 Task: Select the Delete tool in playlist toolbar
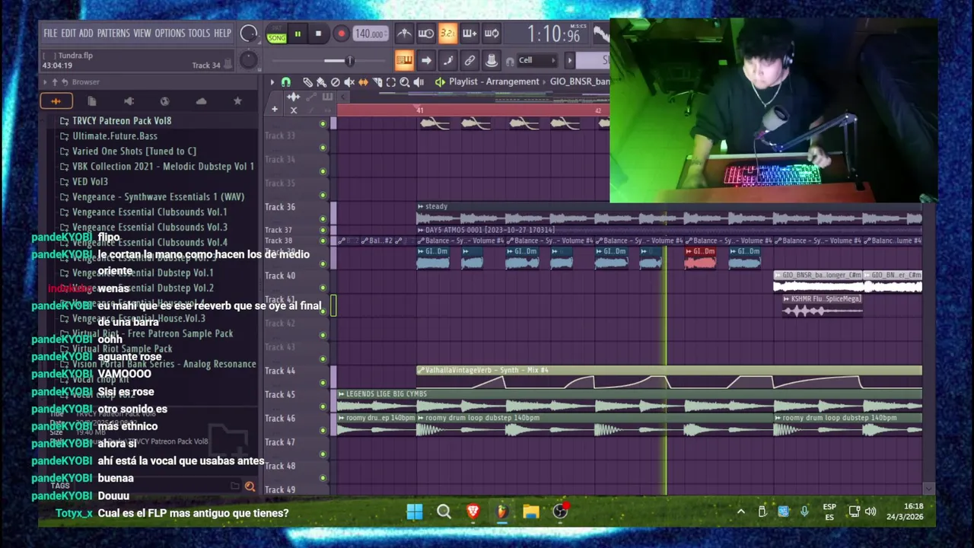(x=335, y=82)
